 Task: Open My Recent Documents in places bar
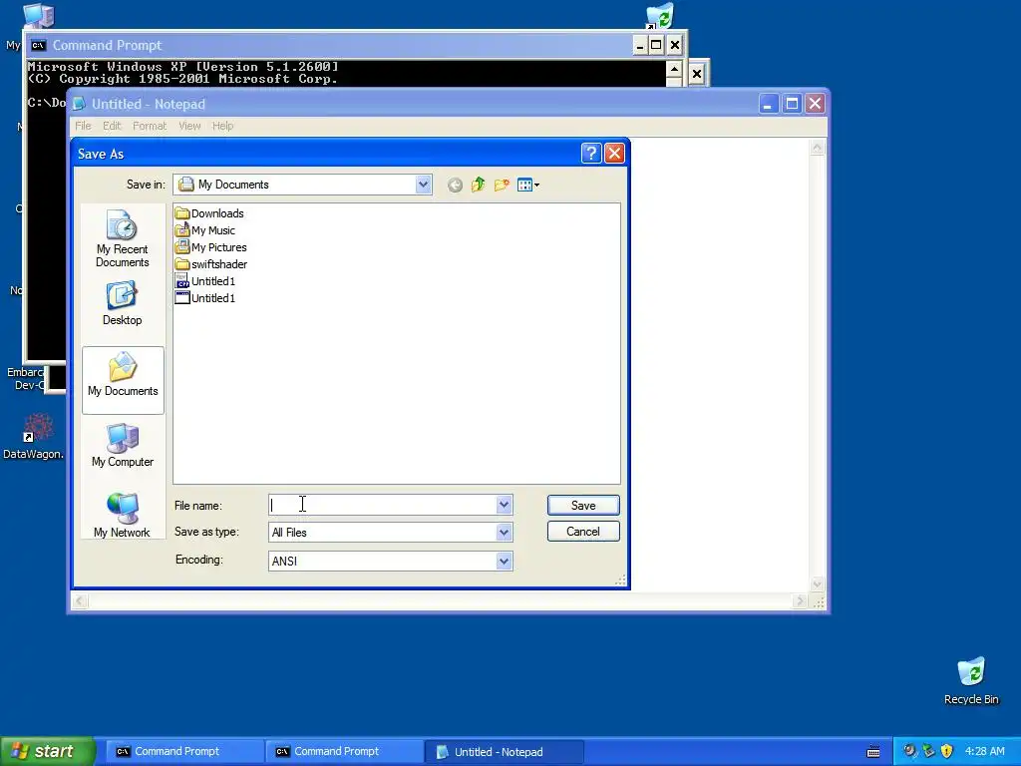122,239
